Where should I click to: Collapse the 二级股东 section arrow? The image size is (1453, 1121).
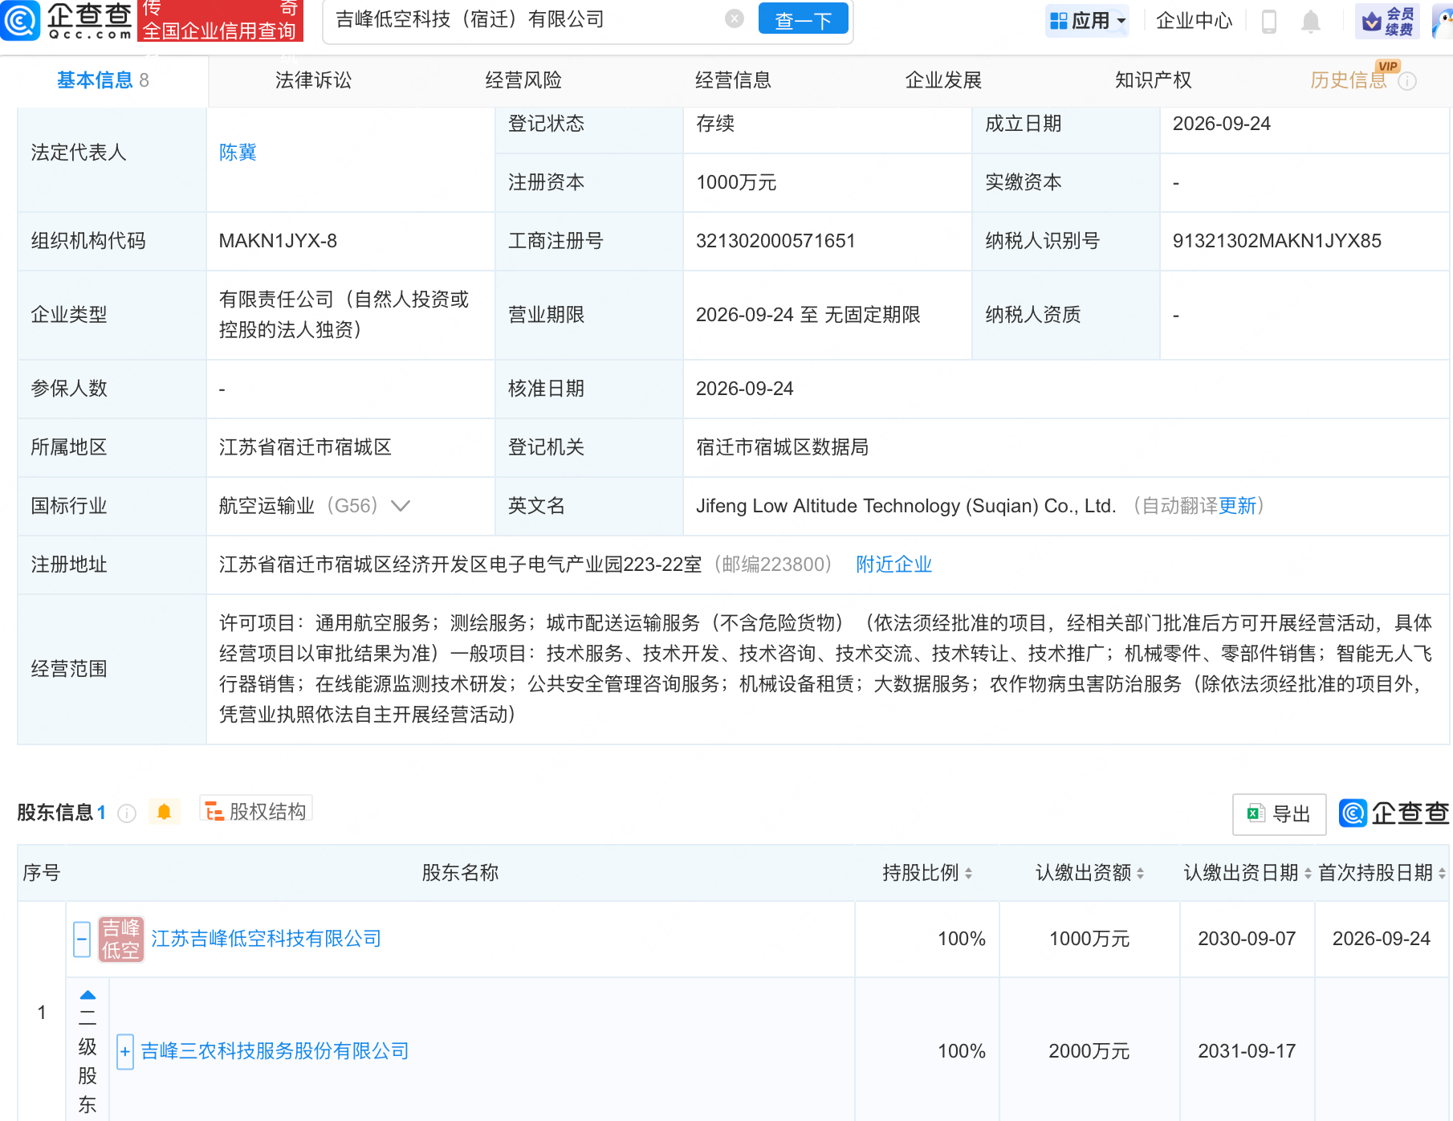pyautogui.click(x=88, y=995)
